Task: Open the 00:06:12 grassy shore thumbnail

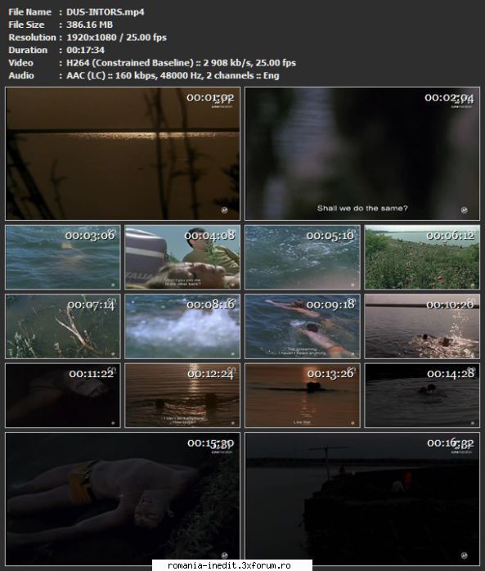Action: pos(422,257)
